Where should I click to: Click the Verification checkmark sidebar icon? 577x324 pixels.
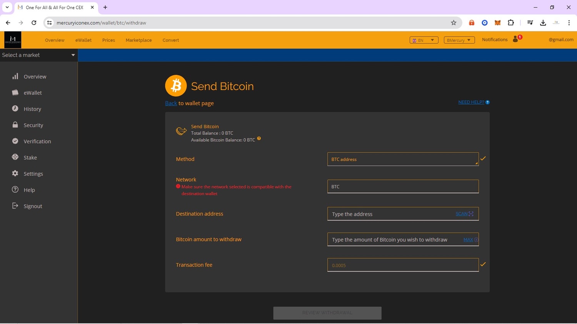coord(15,141)
